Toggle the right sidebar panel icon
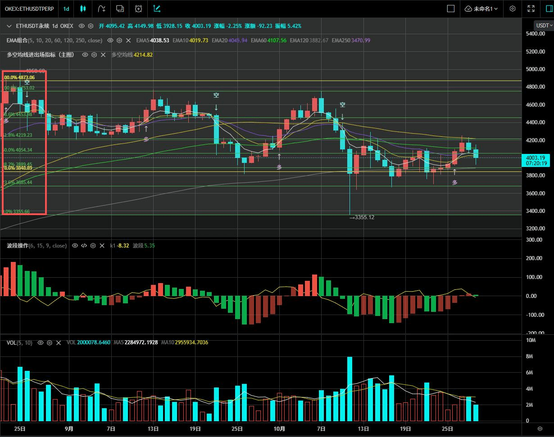The image size is (554, 437). coord(549,9)
